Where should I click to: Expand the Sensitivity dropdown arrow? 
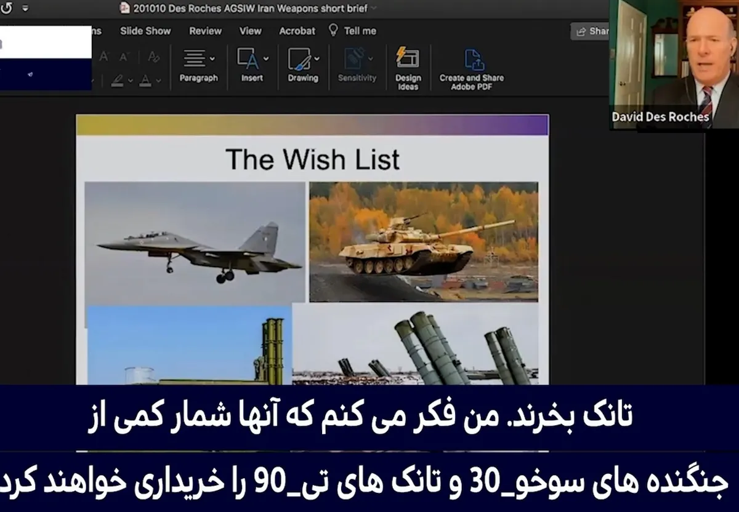[371, 59]
